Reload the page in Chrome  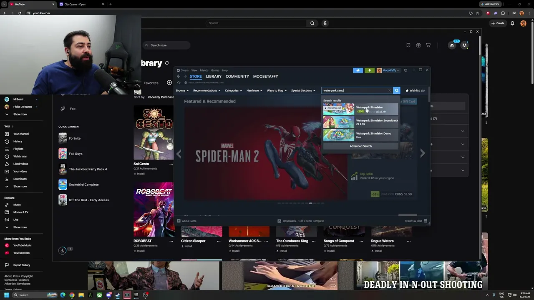[x=20, y=13]
